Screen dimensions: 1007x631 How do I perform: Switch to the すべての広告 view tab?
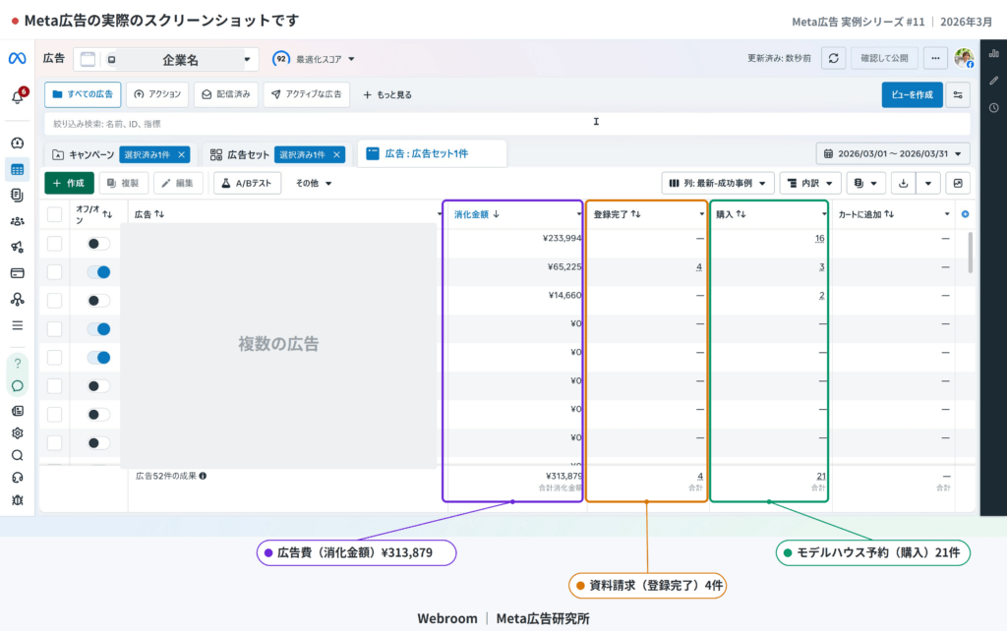(x=83, y=94)
